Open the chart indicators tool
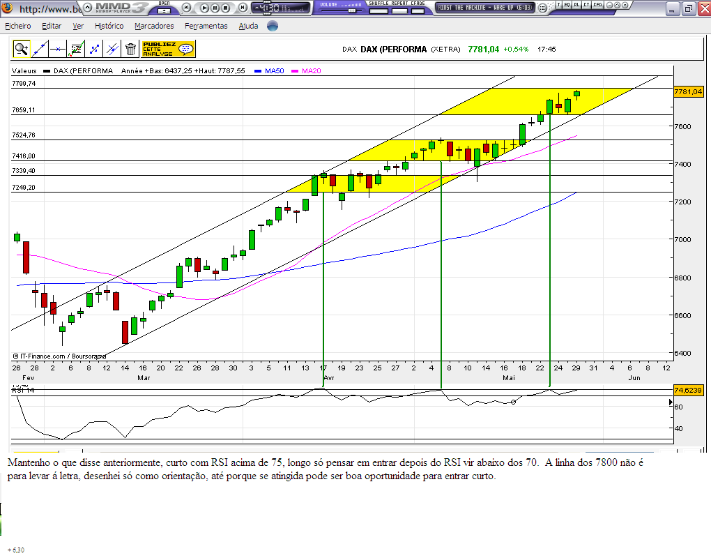This screenshot has height=558, width=711. pos(76,49)
